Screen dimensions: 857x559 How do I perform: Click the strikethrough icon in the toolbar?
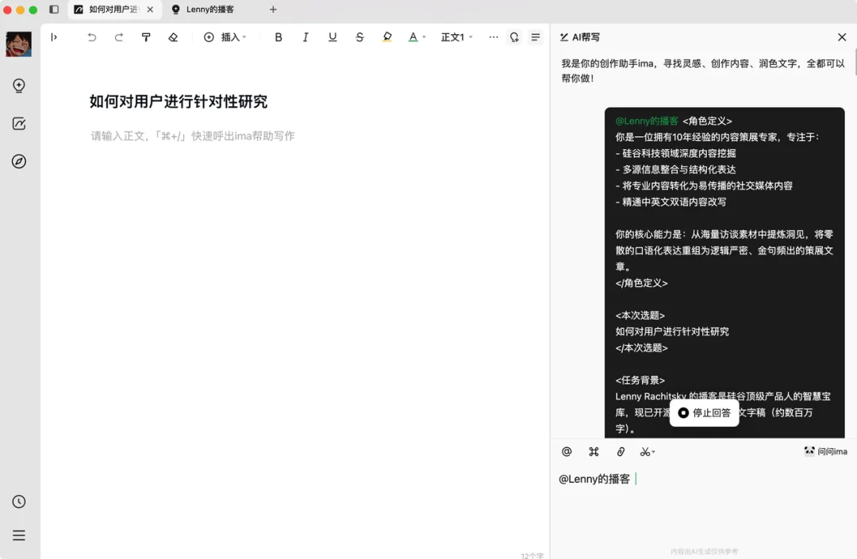pyautogui.click(x=359, y=36)
